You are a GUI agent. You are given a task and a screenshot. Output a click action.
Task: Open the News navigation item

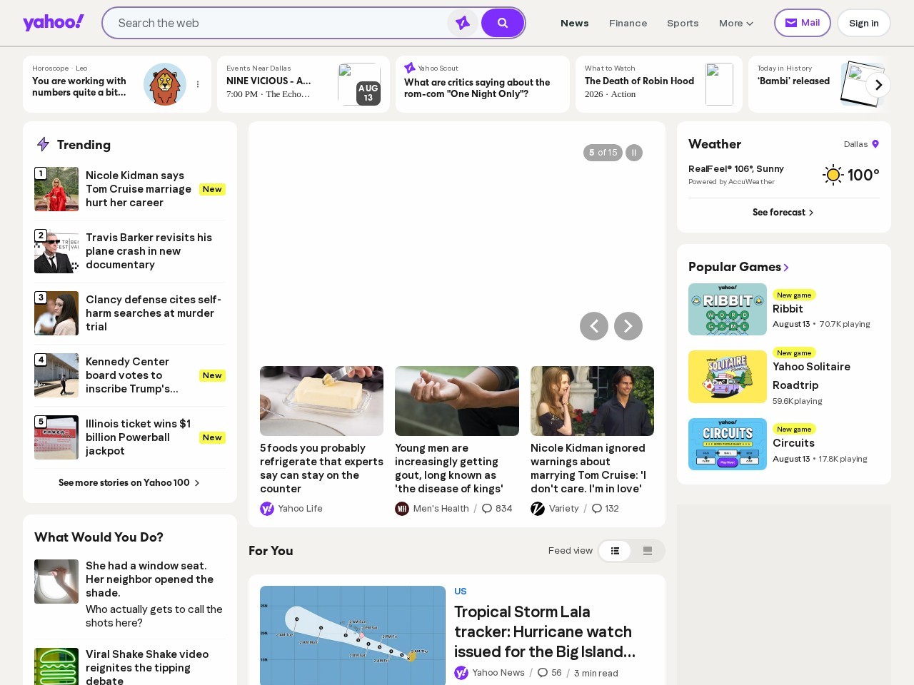[575, 23]
